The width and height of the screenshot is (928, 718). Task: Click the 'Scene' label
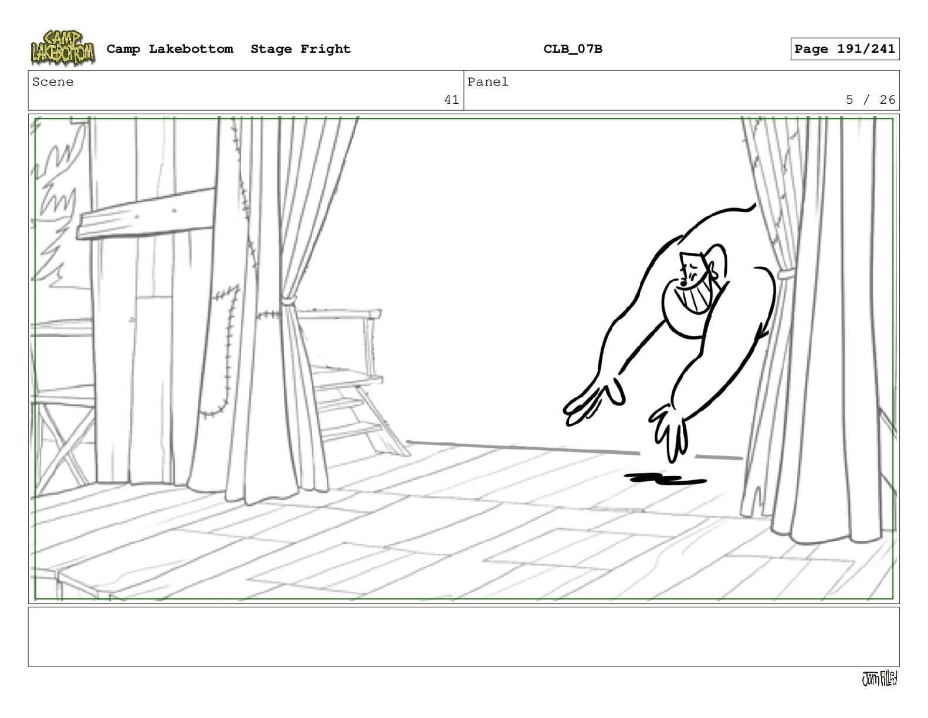(x=53, y=82)
